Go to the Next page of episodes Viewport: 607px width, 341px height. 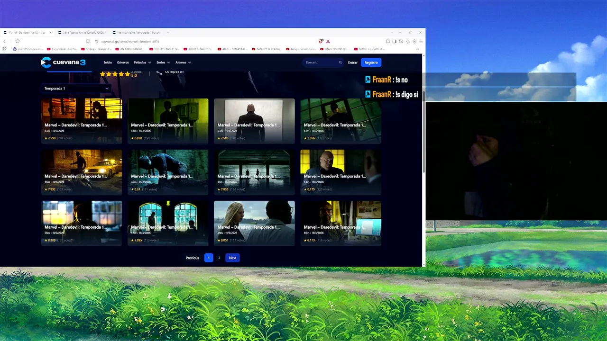(x=233, y=258)
